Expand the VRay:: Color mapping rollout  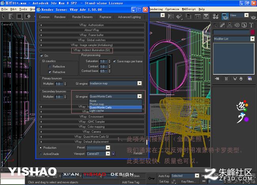pyautogui.click(x=92, y=127)
